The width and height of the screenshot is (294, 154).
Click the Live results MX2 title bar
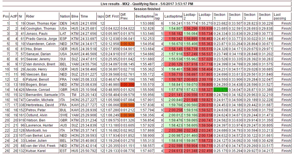coord(147,4)
